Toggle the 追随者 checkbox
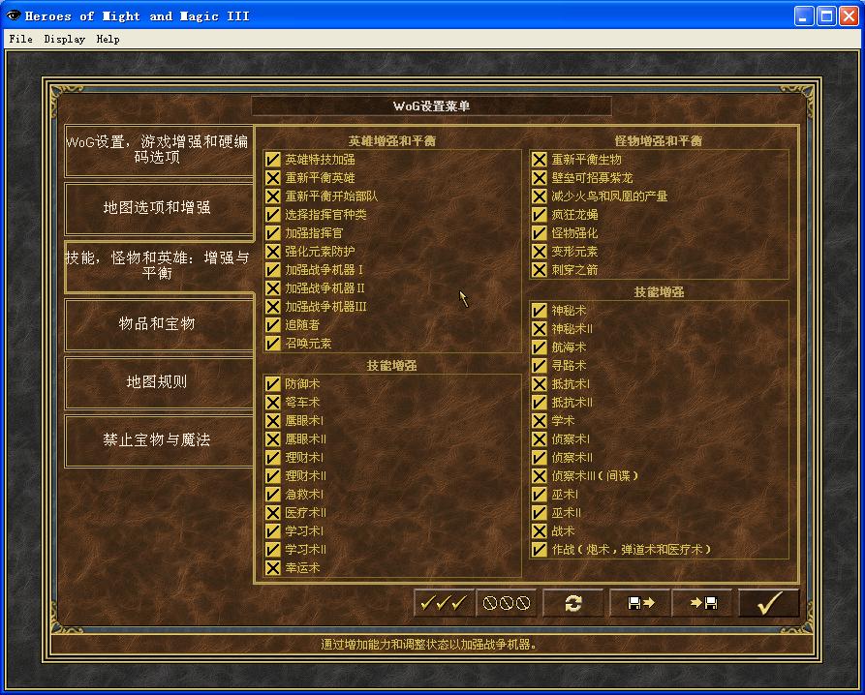 click(x=272, y=325)
